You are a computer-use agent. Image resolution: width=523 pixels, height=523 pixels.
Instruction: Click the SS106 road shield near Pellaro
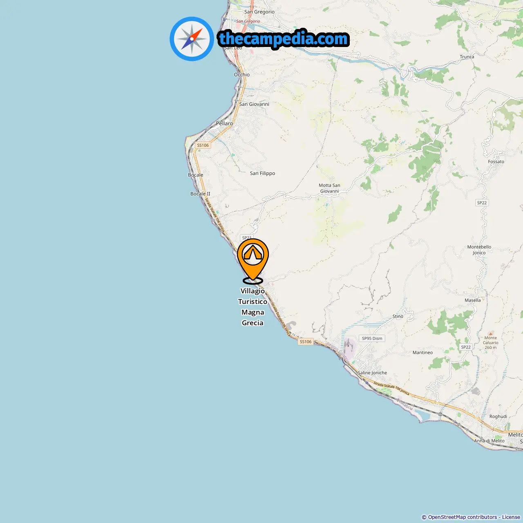[203, 145]
